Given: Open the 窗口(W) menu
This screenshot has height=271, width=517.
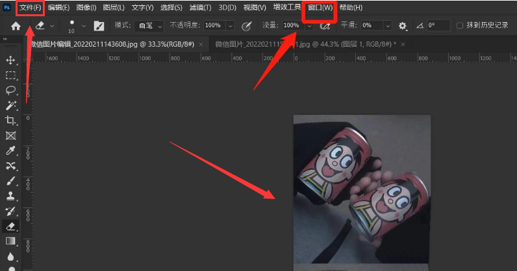Looking at the screenshot, I should click(320, 8).
